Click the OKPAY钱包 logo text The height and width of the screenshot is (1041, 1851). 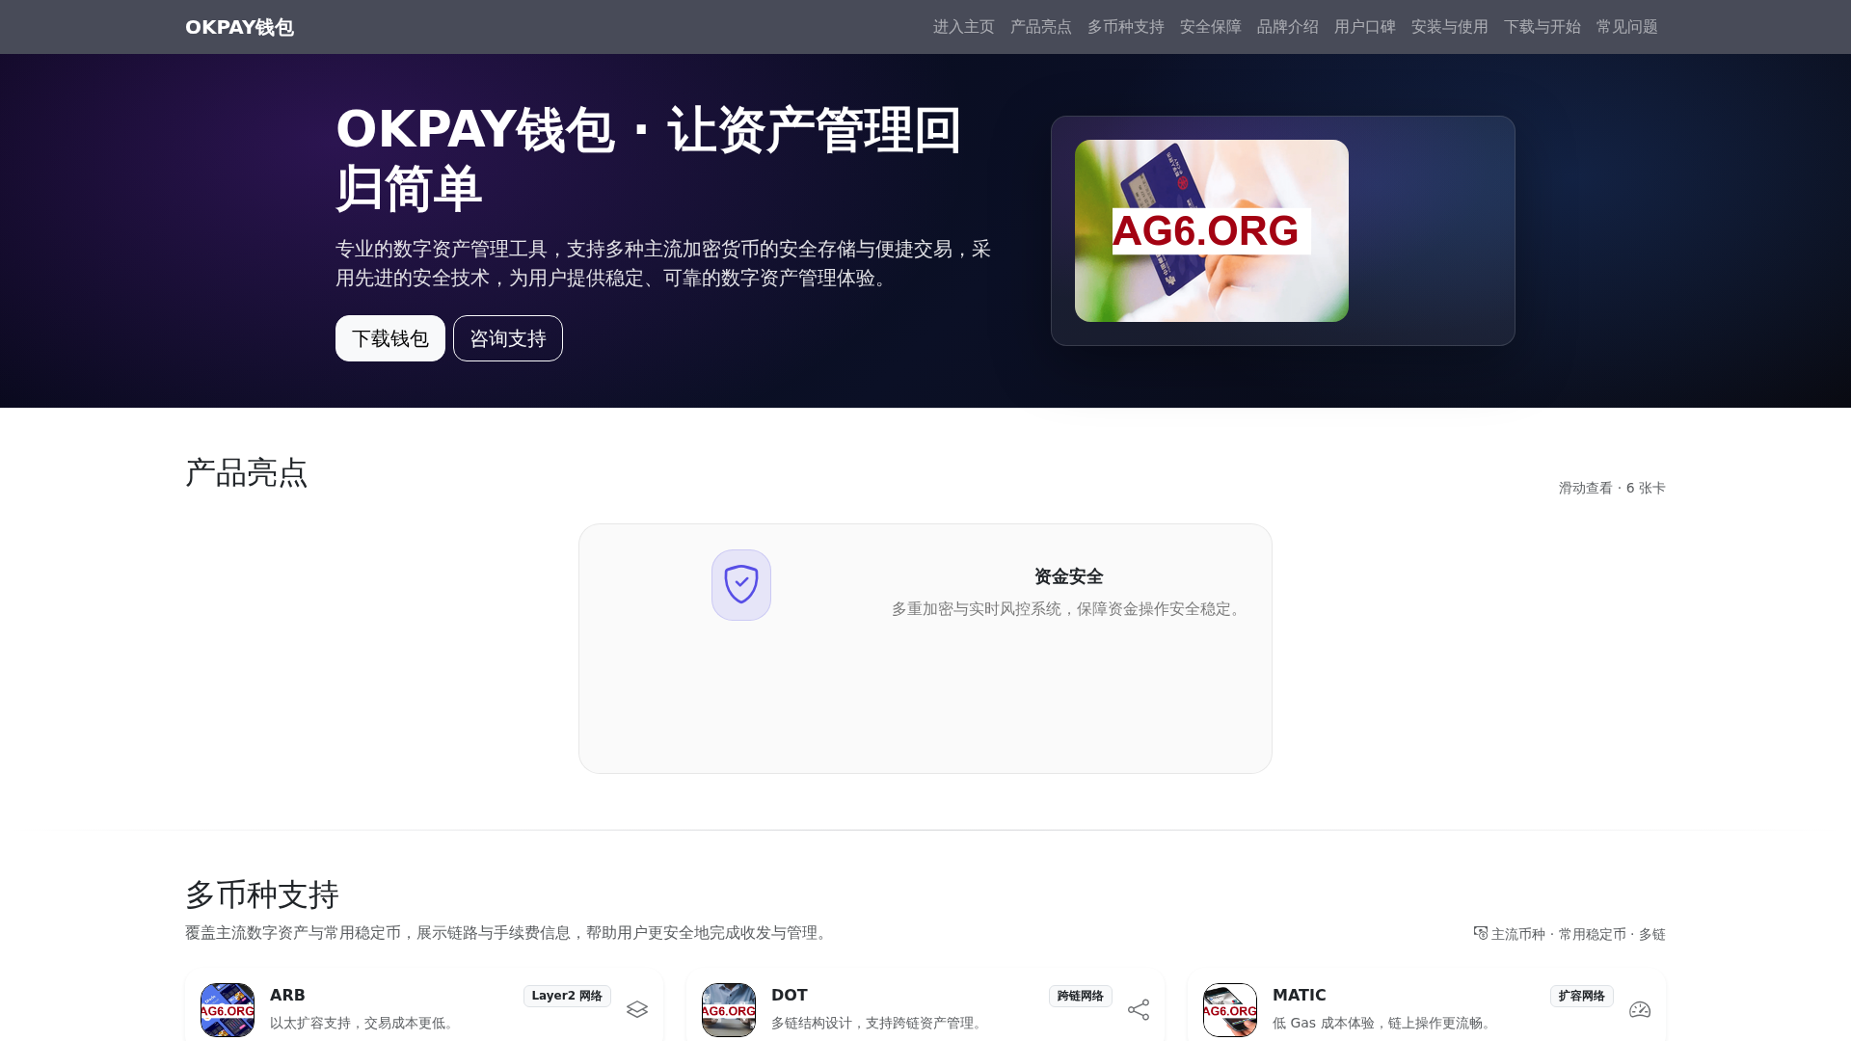(239, 27)
